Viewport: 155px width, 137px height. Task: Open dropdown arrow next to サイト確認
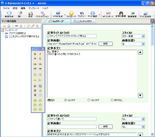tap(99, 14)
